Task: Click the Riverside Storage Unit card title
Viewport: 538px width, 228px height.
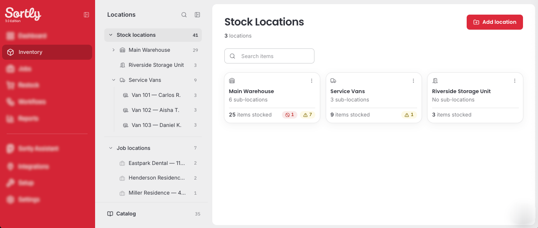Action: (x=461, y=91)
